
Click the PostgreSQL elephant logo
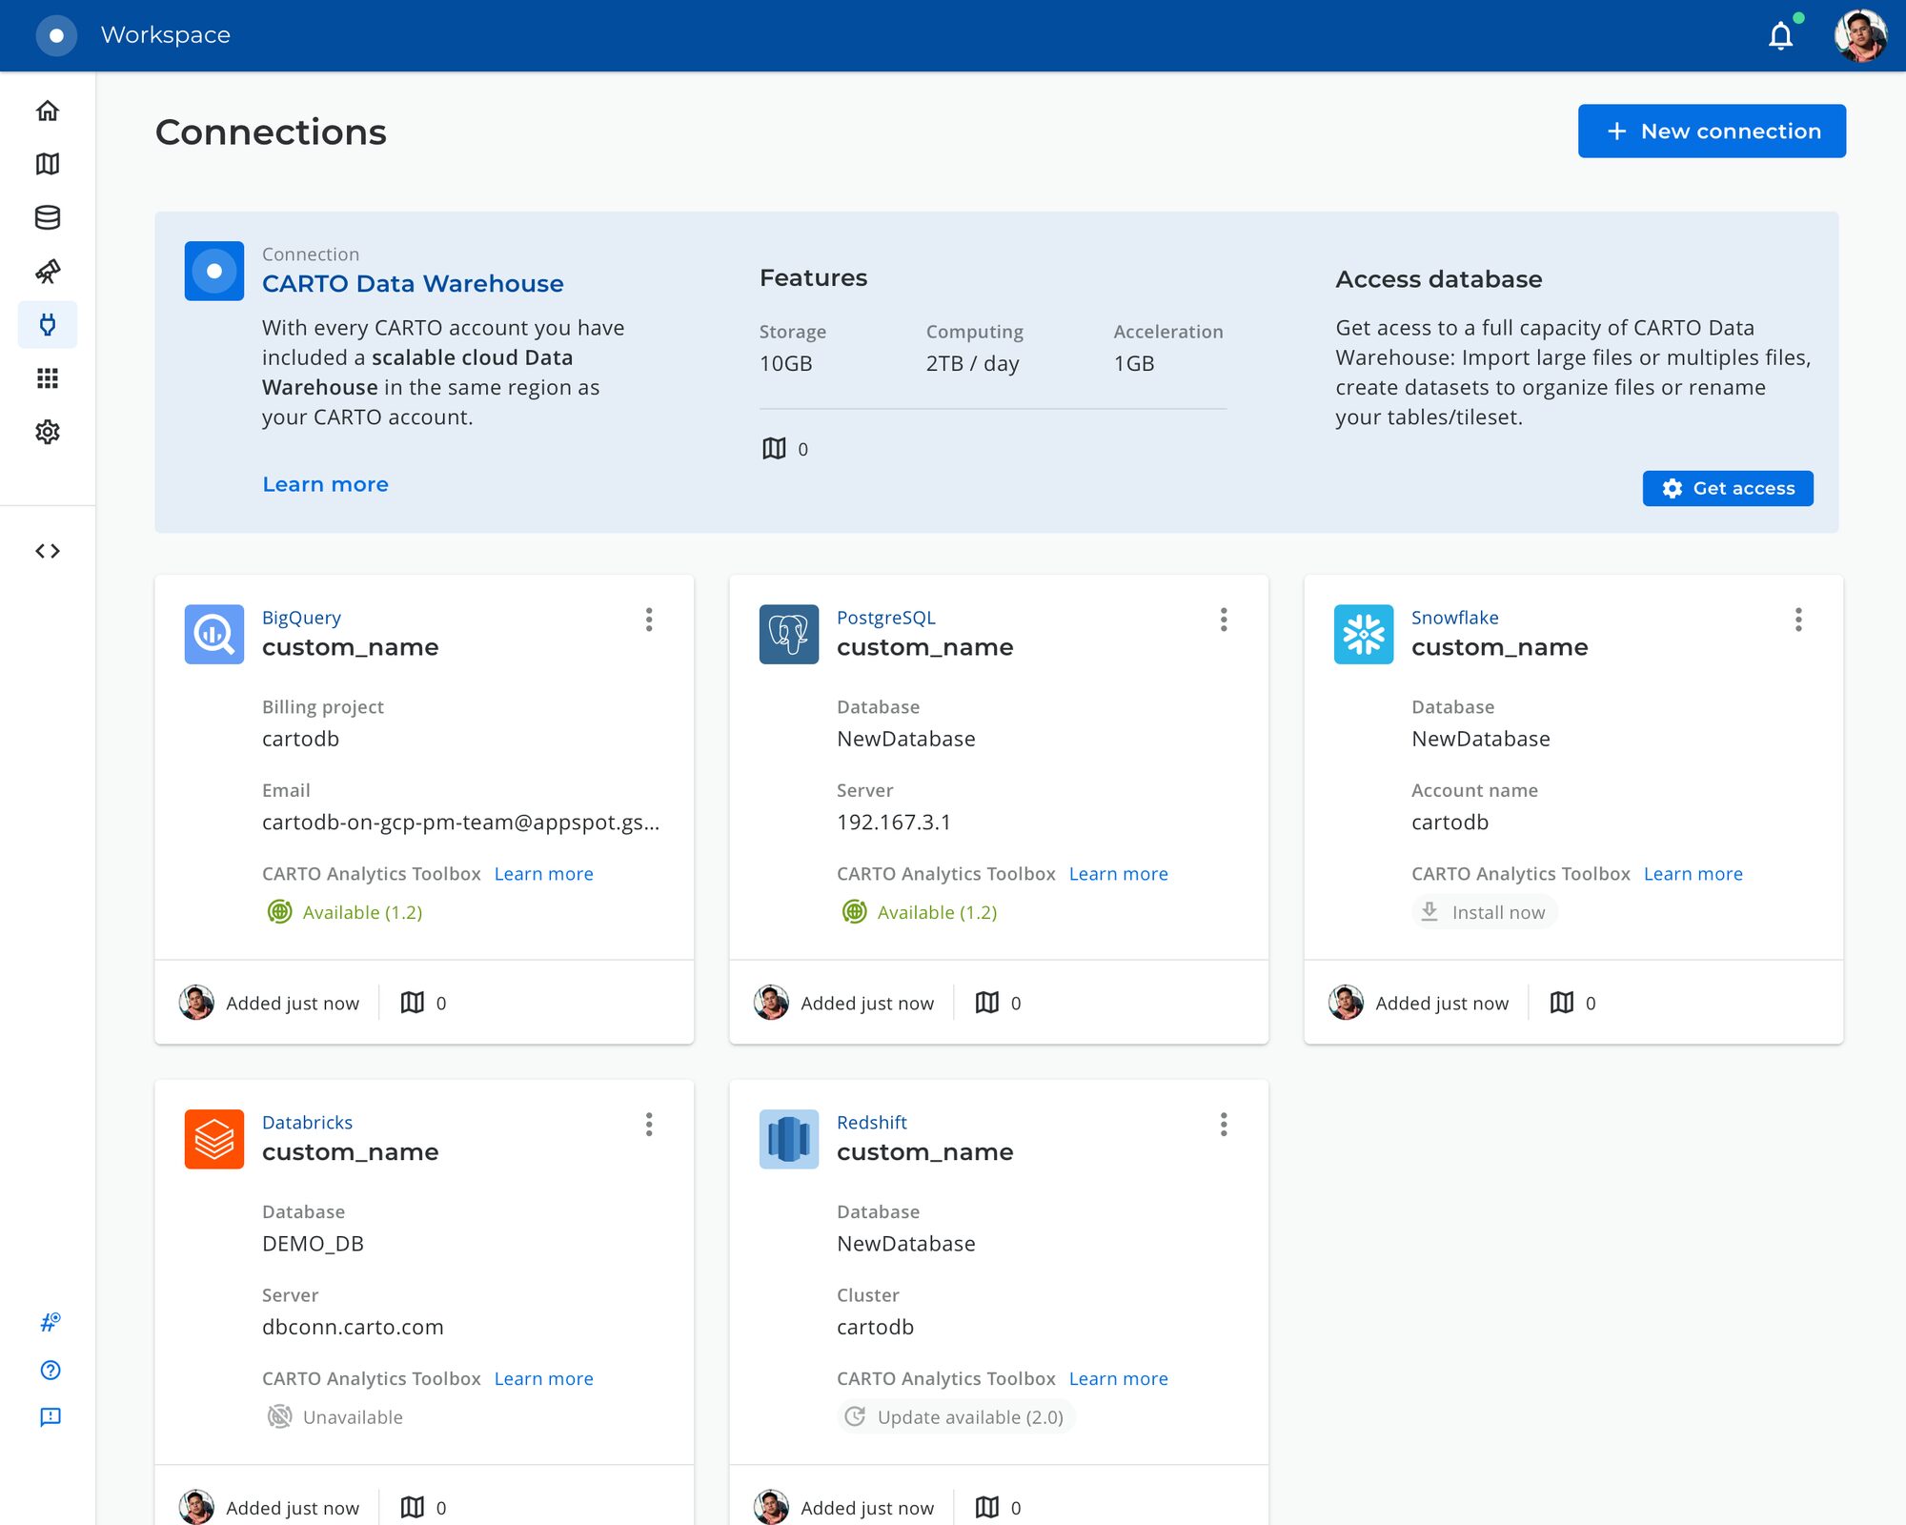click(x=789, y=634)
